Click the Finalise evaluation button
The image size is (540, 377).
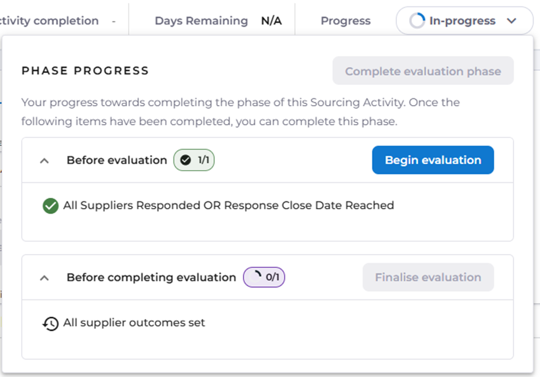tap(428, 278)
